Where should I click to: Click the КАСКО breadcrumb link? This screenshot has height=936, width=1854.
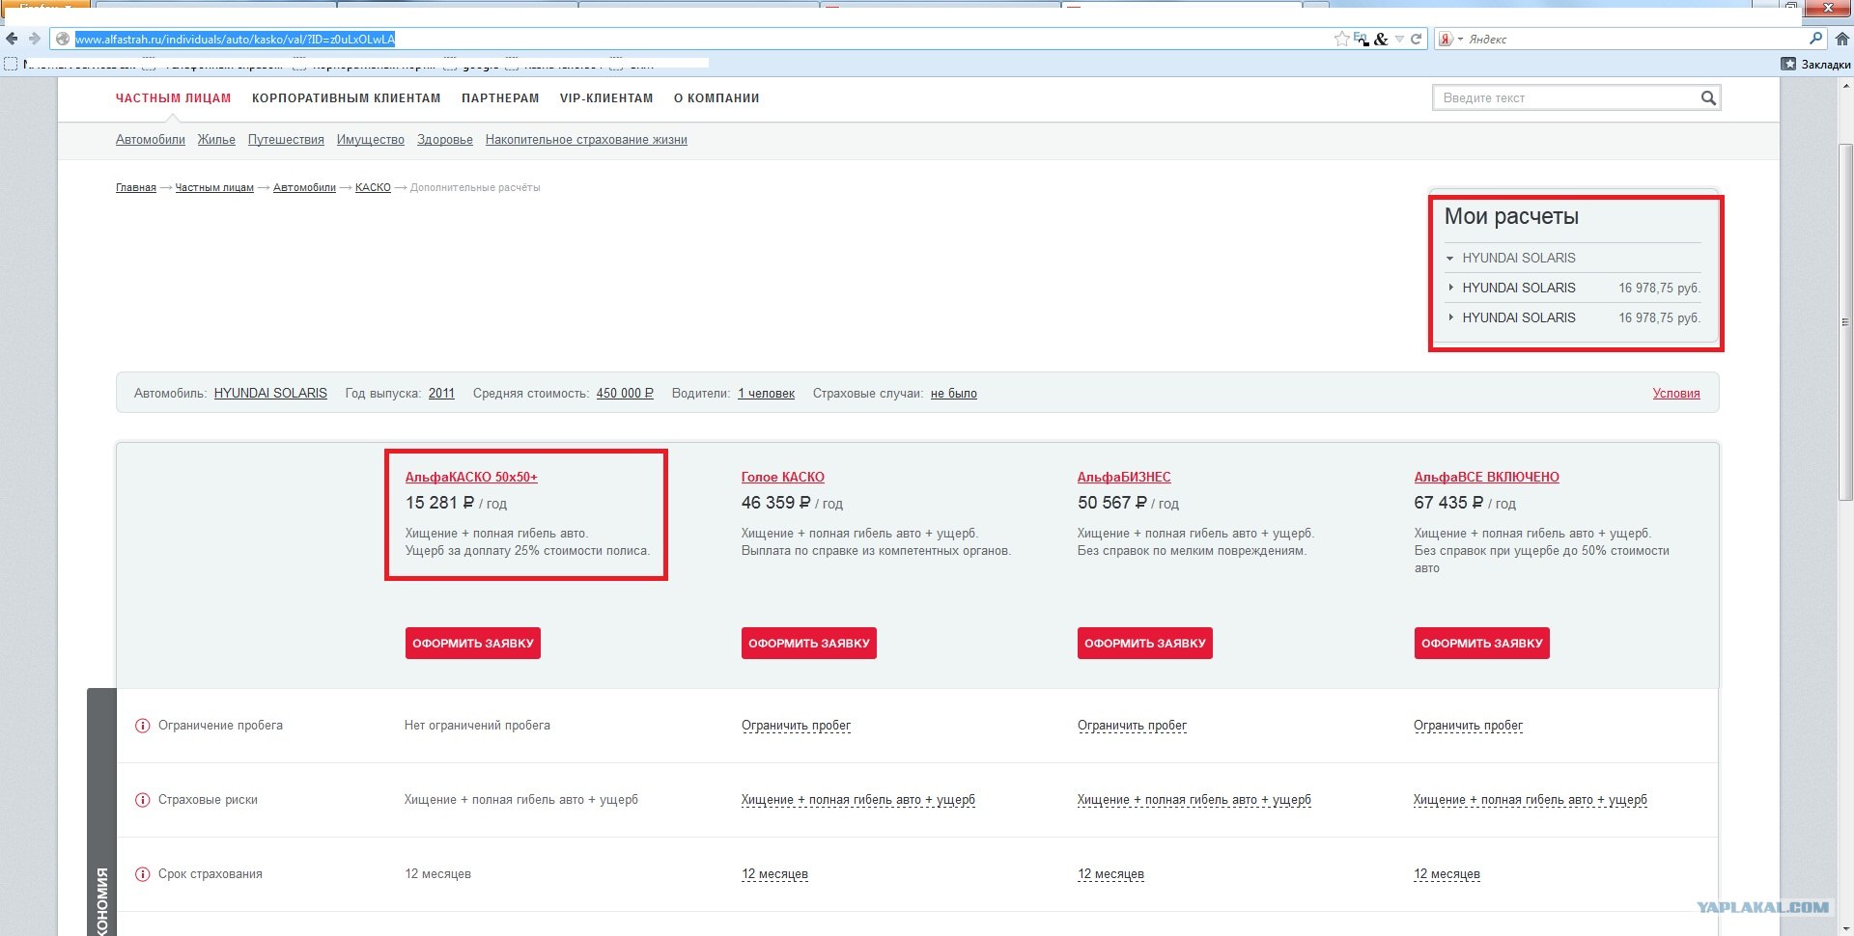tap(373, 188)
